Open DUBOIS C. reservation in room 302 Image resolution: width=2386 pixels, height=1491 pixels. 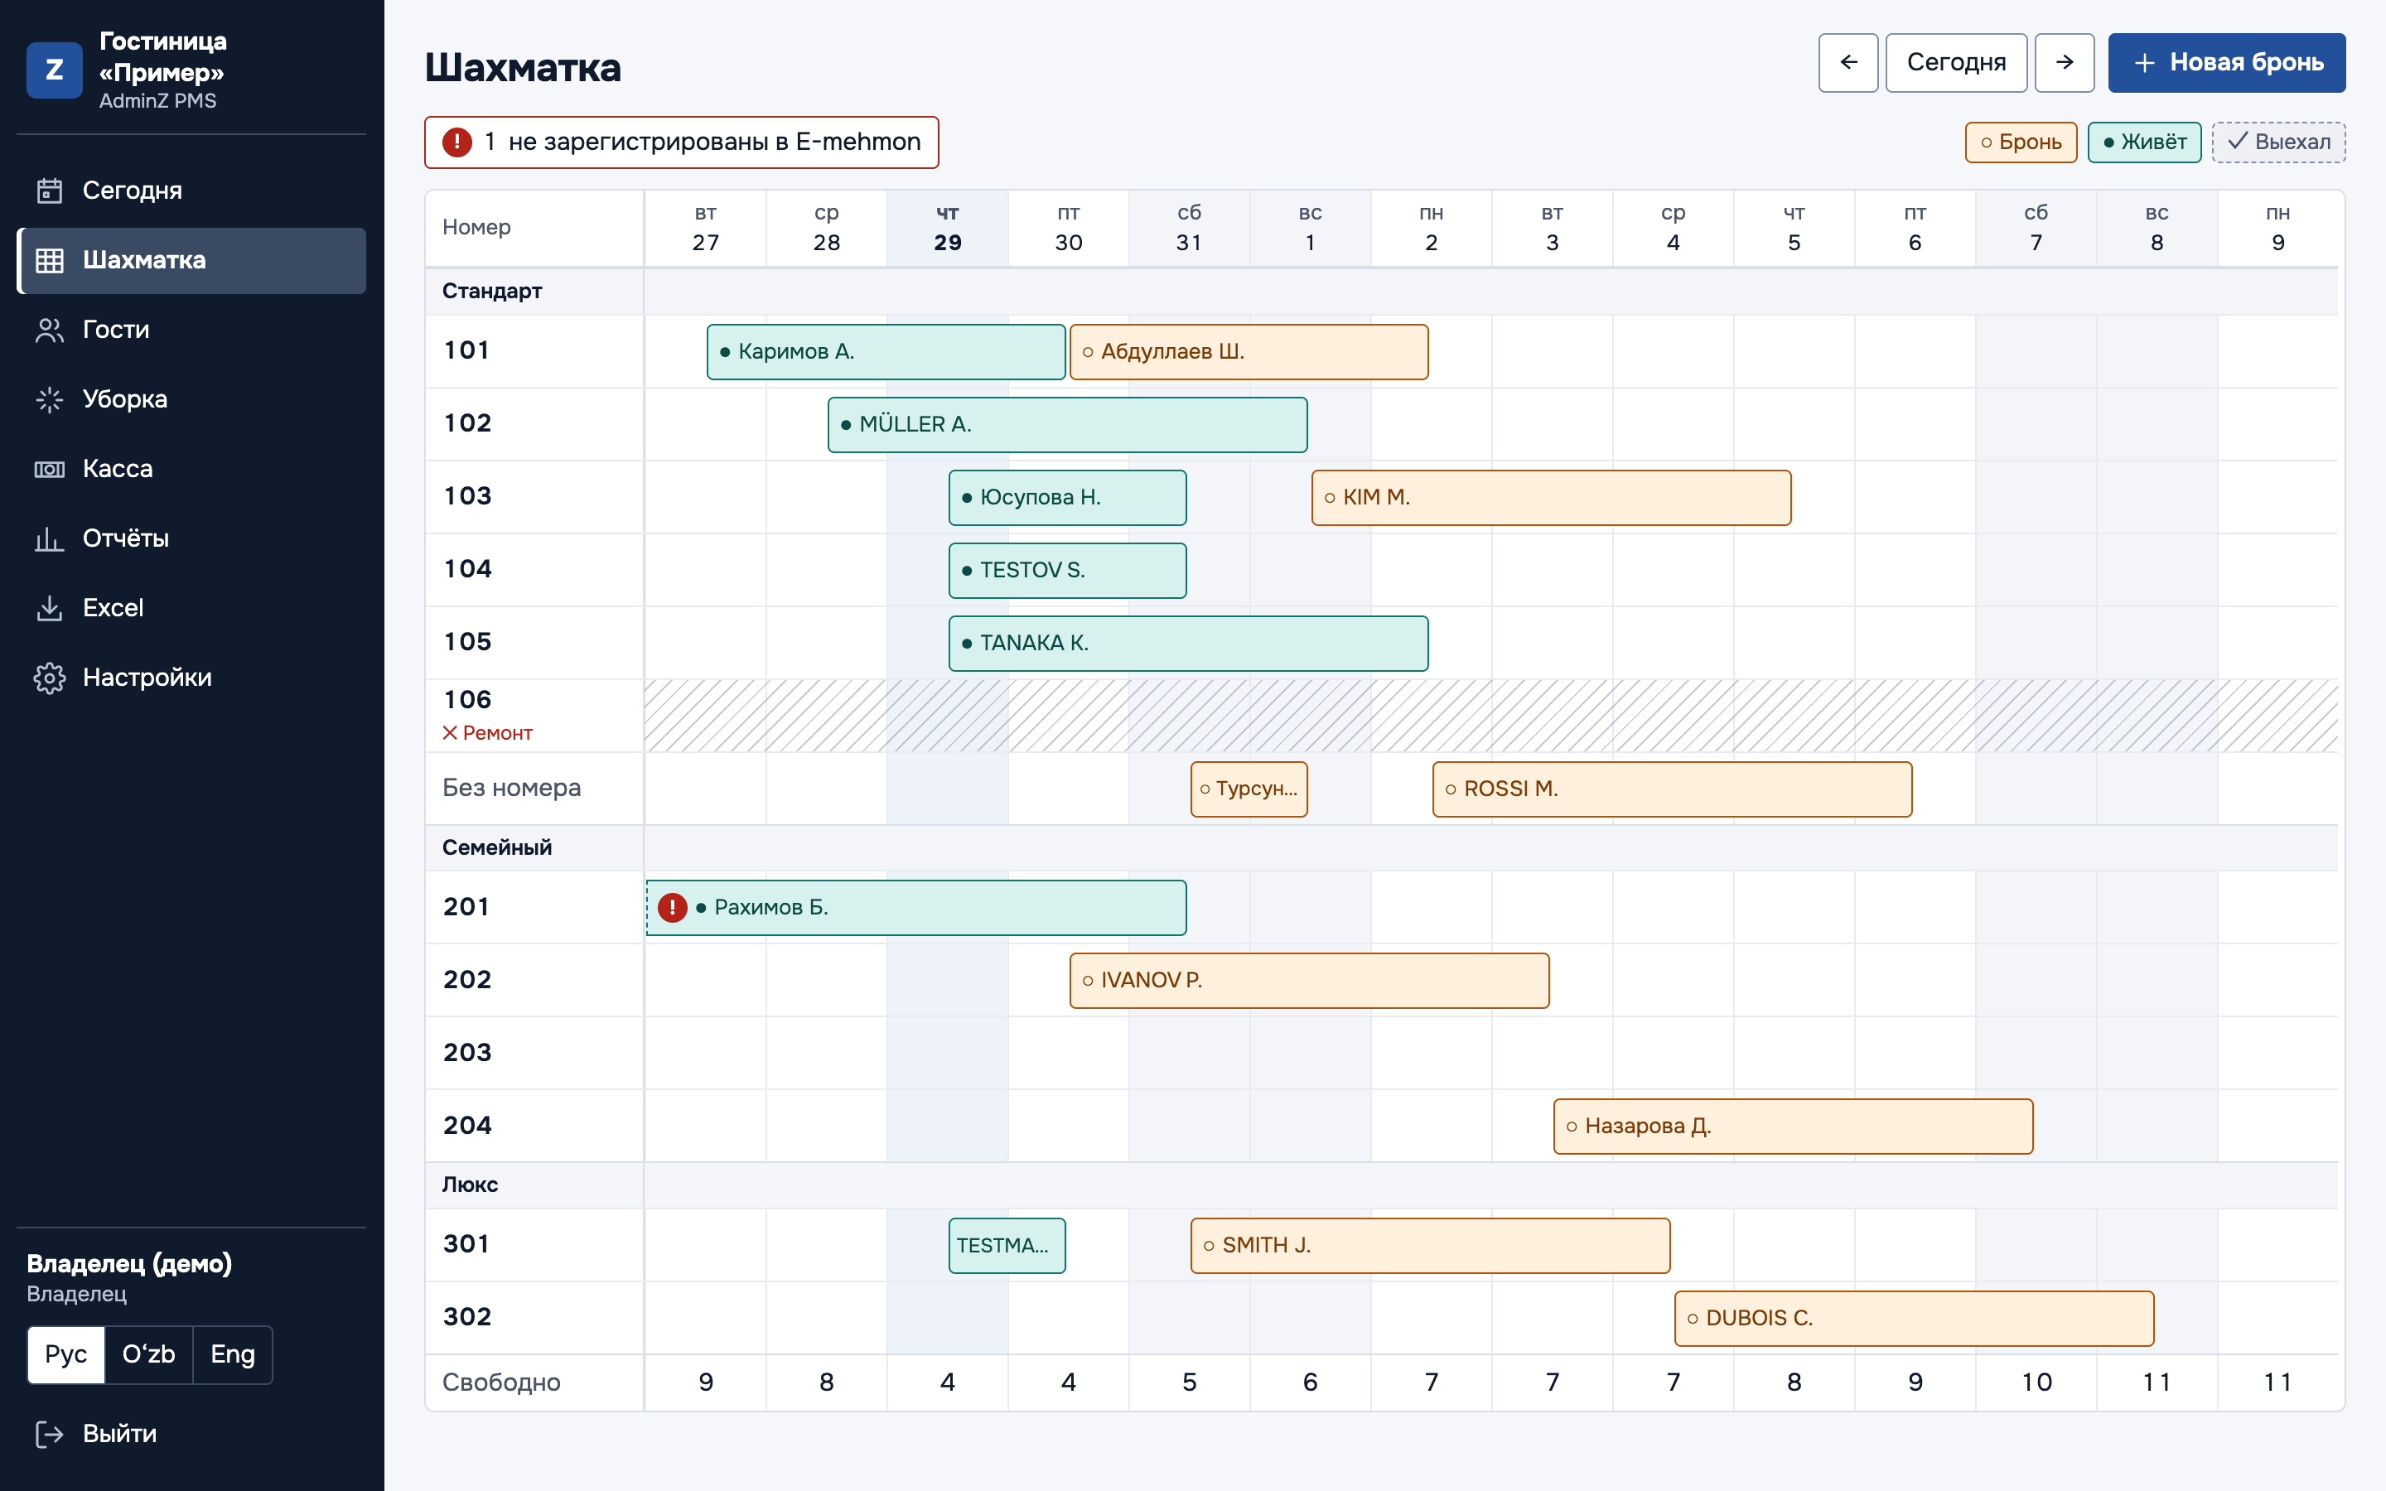click(x=1914, y=1320)
